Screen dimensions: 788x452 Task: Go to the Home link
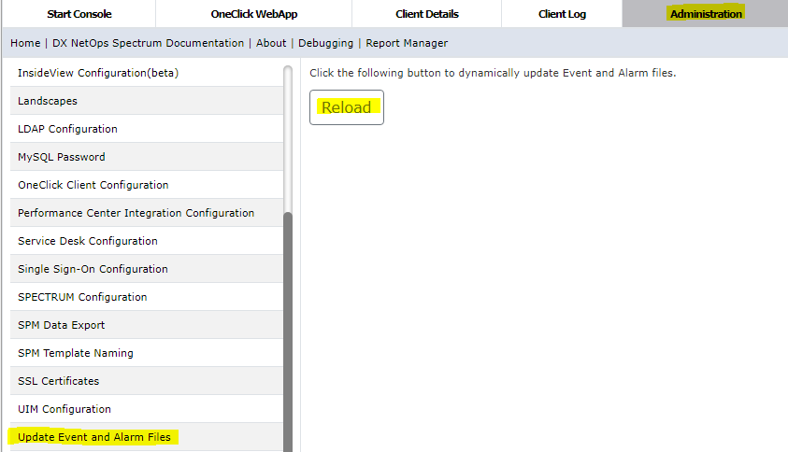coord(25,43)
